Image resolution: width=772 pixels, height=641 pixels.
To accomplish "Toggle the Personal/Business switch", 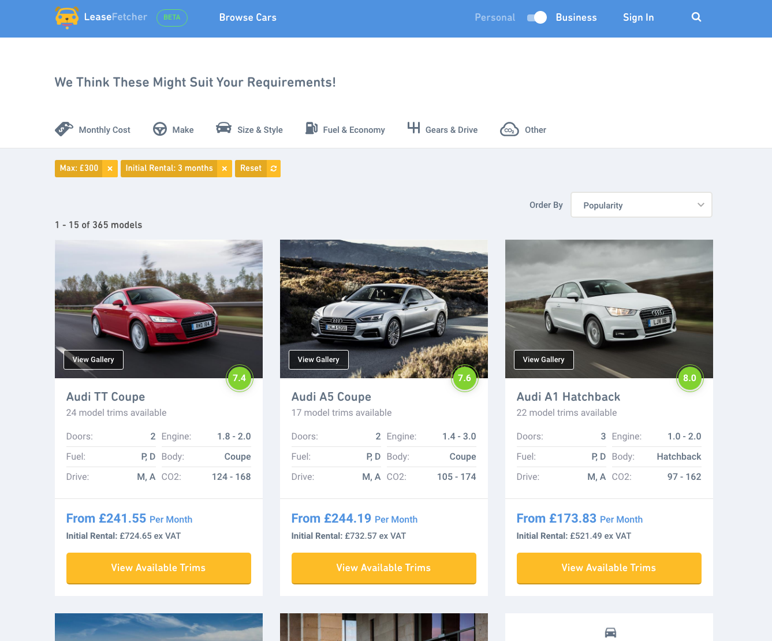I will coord(537,17).
